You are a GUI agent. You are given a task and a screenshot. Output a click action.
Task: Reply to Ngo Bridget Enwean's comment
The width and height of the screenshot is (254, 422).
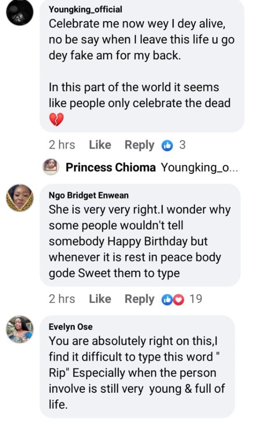pyautogui.click(x=139, y=299)
